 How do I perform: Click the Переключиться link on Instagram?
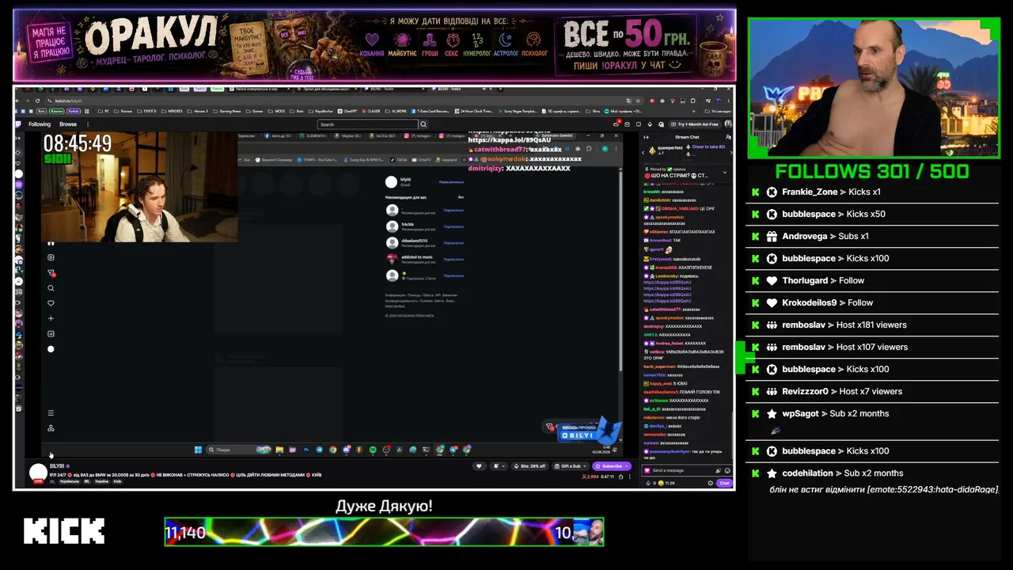coord(452,182)
